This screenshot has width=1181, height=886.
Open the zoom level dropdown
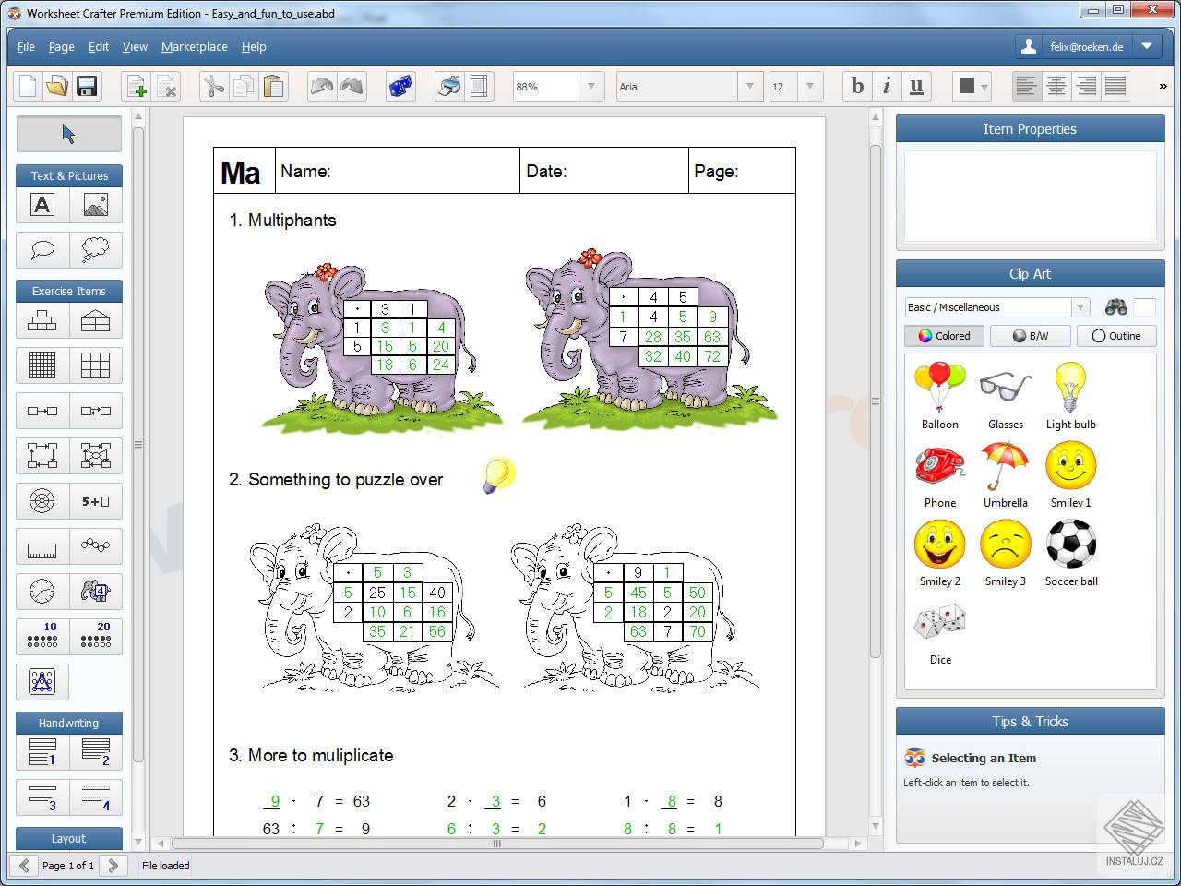(x=591, y=86)
